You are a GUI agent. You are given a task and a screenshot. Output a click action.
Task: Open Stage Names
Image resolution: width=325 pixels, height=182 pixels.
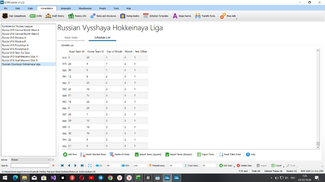coord(182,16)
